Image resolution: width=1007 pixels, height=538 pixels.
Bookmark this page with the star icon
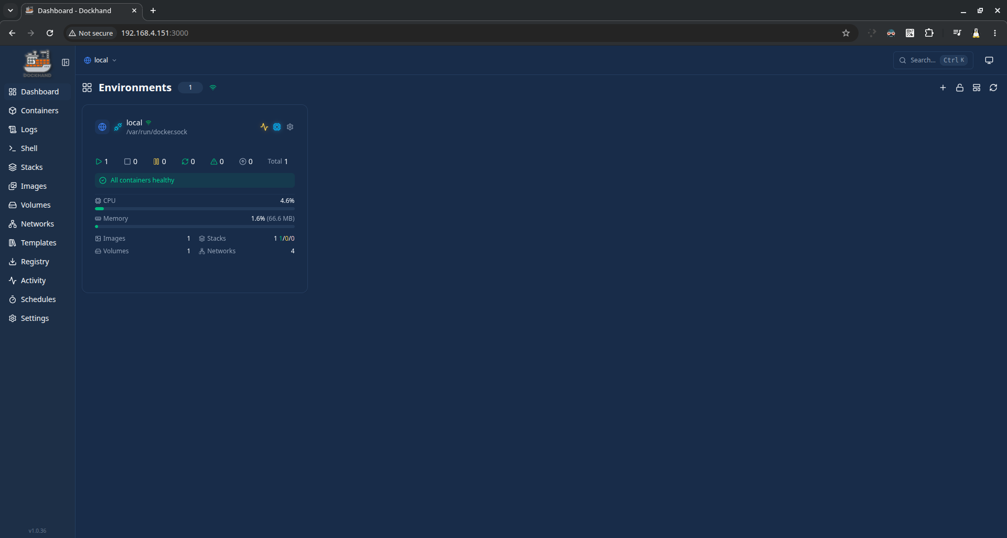tap(846, 33)
